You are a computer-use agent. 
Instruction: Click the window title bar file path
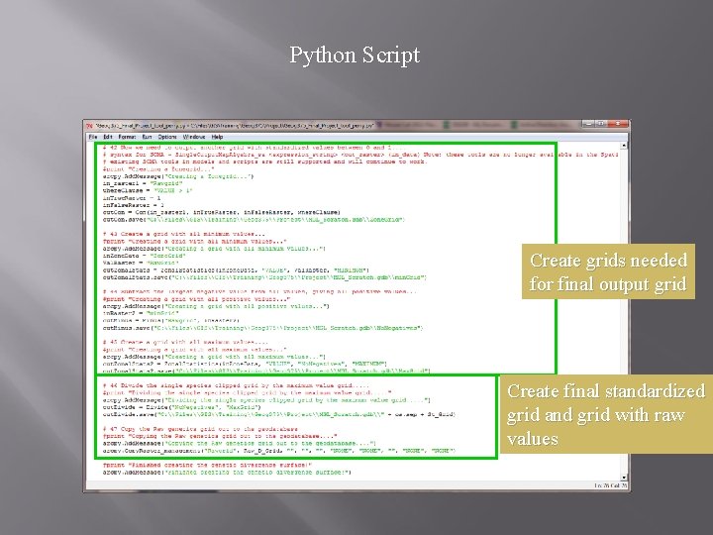(x=235, y=125)
